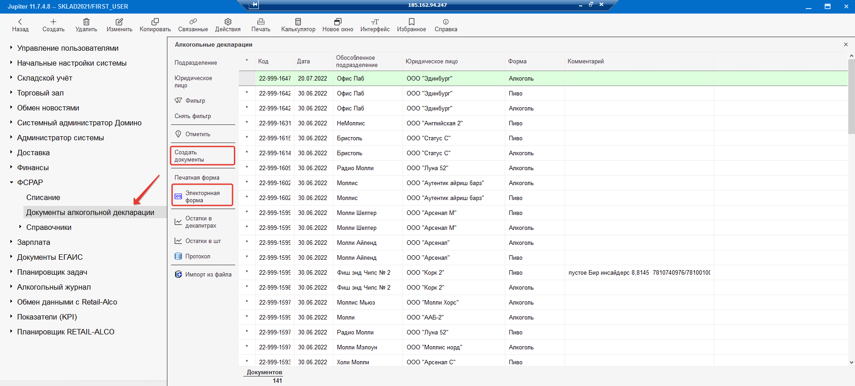Expand the Доставка node
Image resolution: width=855 pixels, height=386 pixels.
[x=11, y=152]
